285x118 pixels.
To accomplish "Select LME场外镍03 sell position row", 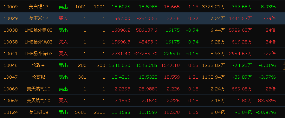I will [143, 30].
